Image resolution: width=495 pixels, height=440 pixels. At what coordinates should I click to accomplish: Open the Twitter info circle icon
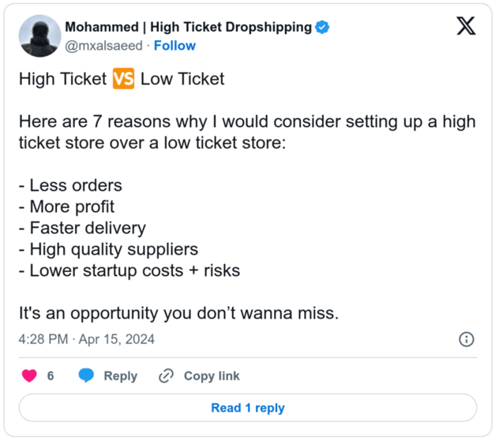click(466, 339)
